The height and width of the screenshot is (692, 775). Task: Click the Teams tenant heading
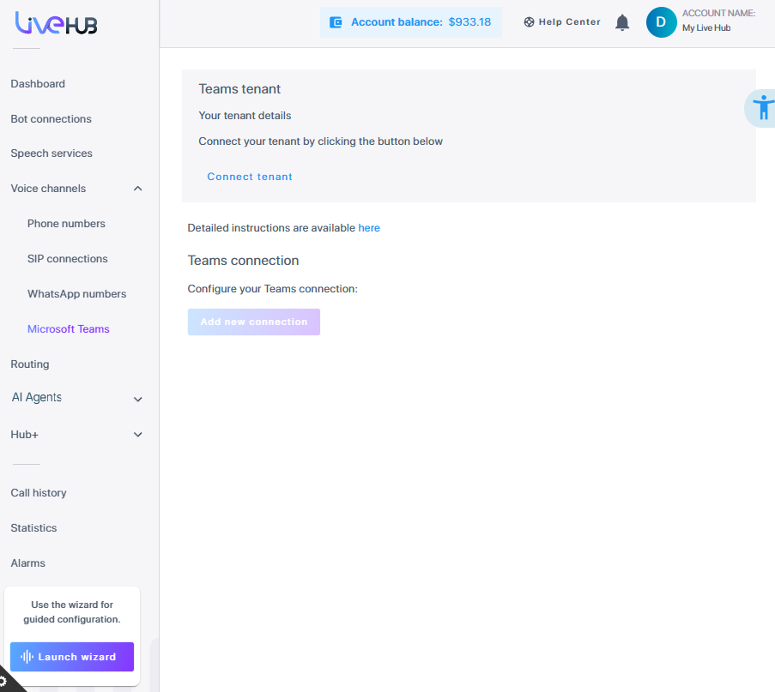coord(239,89)
